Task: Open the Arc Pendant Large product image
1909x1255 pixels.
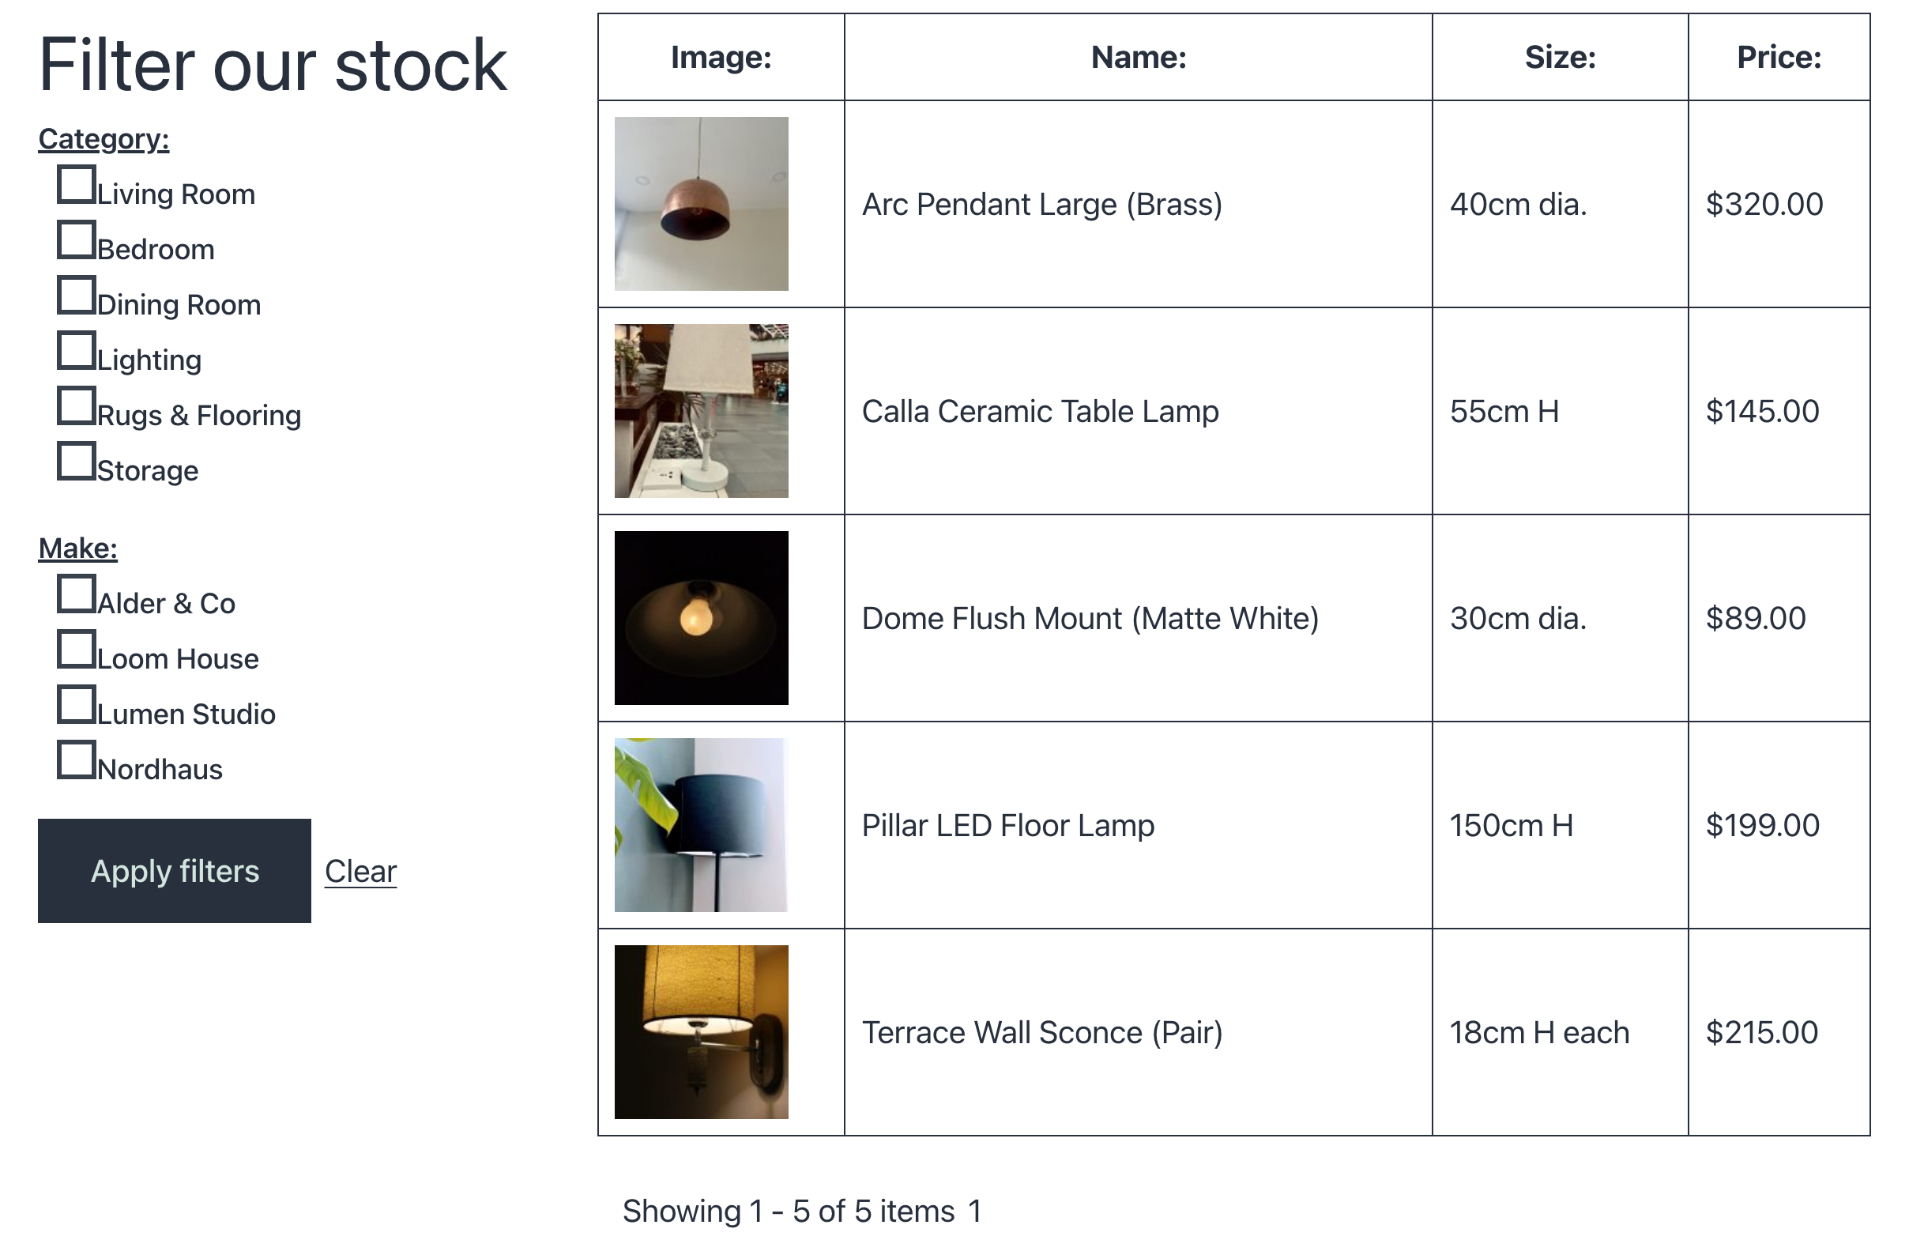Action: [702, 204]
